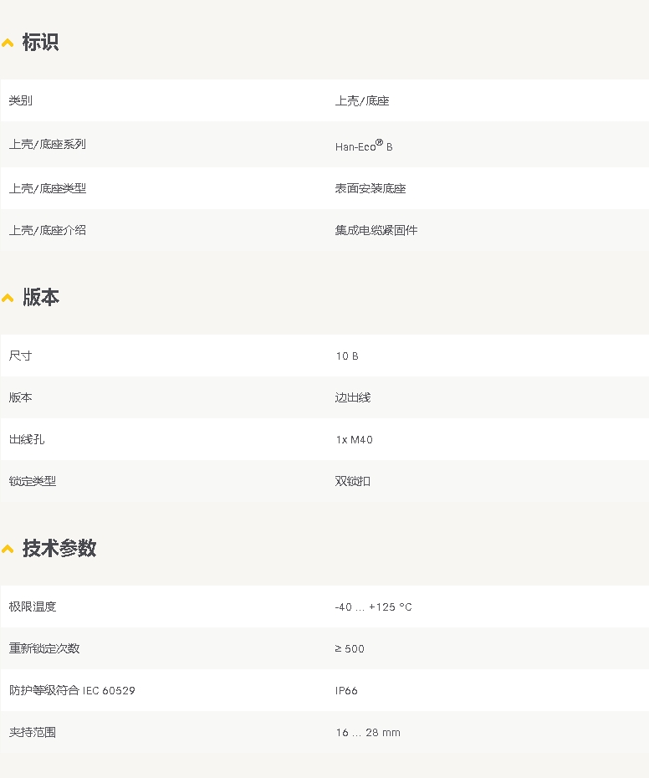This screenshot has height=778, width=649.
Task: Select the 出线孔 label
Action: tap(26, 439)
